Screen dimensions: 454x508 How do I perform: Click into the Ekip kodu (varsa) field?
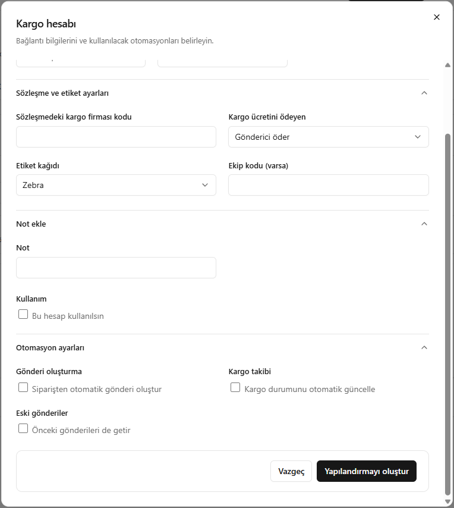tap(329, 185)
